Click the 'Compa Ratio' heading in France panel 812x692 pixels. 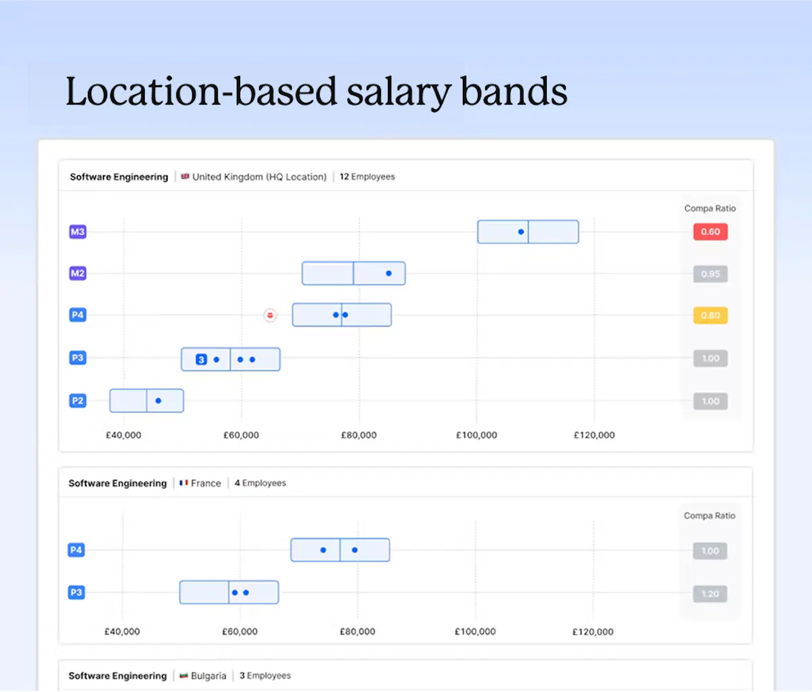709,516
